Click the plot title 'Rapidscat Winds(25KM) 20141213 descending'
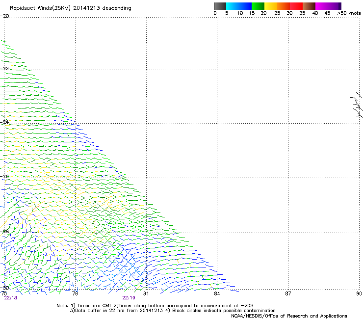Viewport: 363px width, 319px height. 71,8
